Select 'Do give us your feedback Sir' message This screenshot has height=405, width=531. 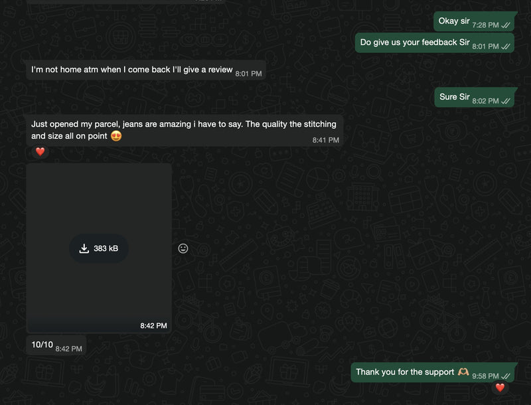pos(435,43)
